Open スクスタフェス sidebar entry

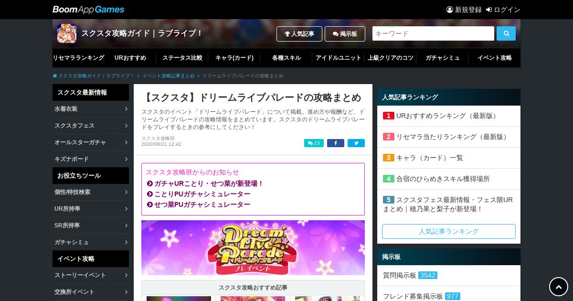click(x=91, y=126)
